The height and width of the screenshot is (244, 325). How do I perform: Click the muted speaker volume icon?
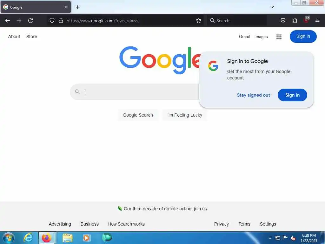293,238
